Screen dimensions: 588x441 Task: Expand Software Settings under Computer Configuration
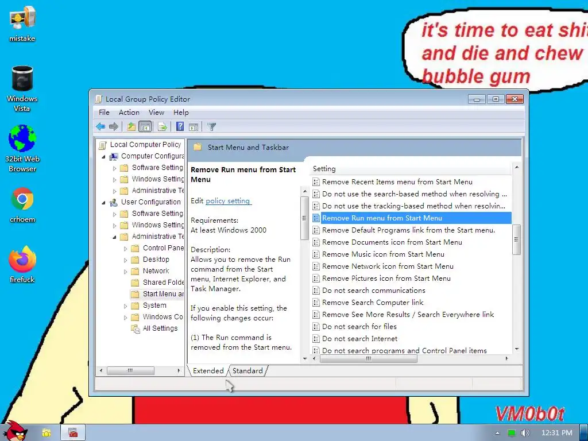click(115, 168)
